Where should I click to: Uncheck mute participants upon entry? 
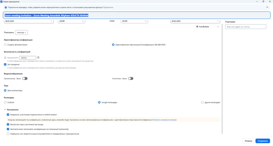8,124
